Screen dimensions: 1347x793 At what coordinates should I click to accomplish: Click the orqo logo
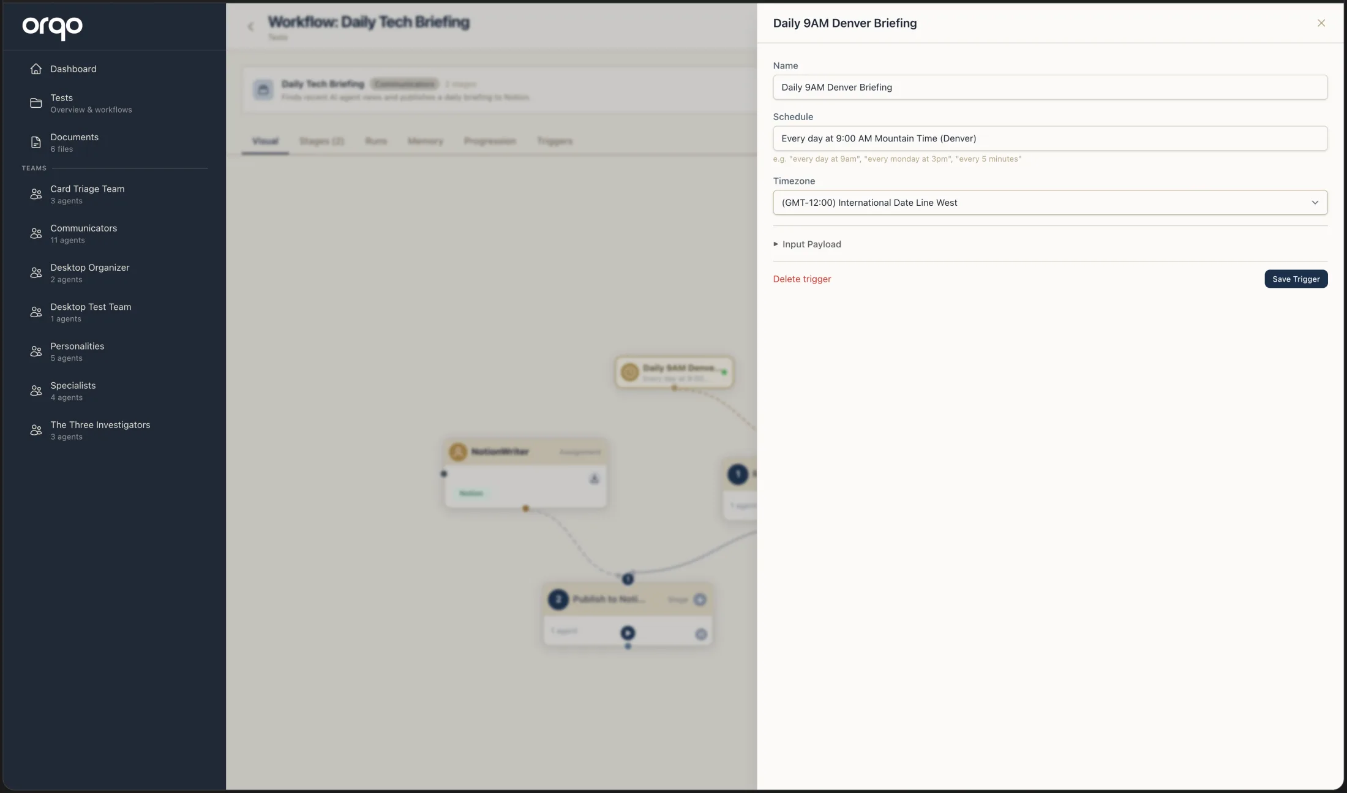[x=52, y=28]
